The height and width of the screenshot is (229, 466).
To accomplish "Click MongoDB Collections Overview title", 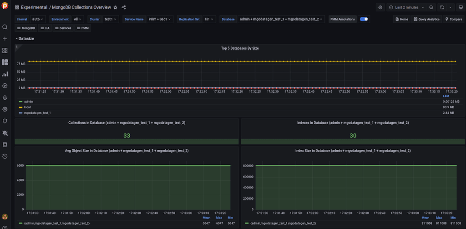I will point(81,7).
